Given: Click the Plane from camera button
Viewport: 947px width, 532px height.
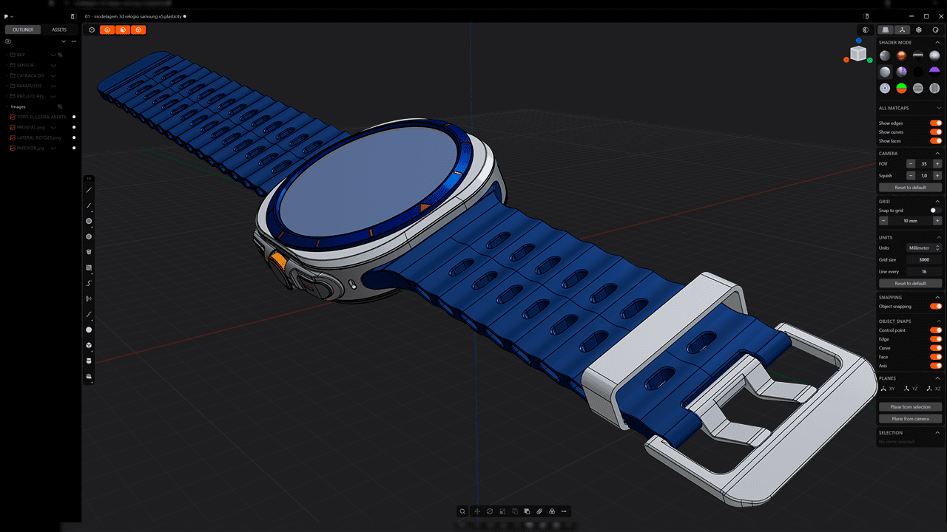Looking at the screenshot, I should pyautogui.click(x=910, y=419).
